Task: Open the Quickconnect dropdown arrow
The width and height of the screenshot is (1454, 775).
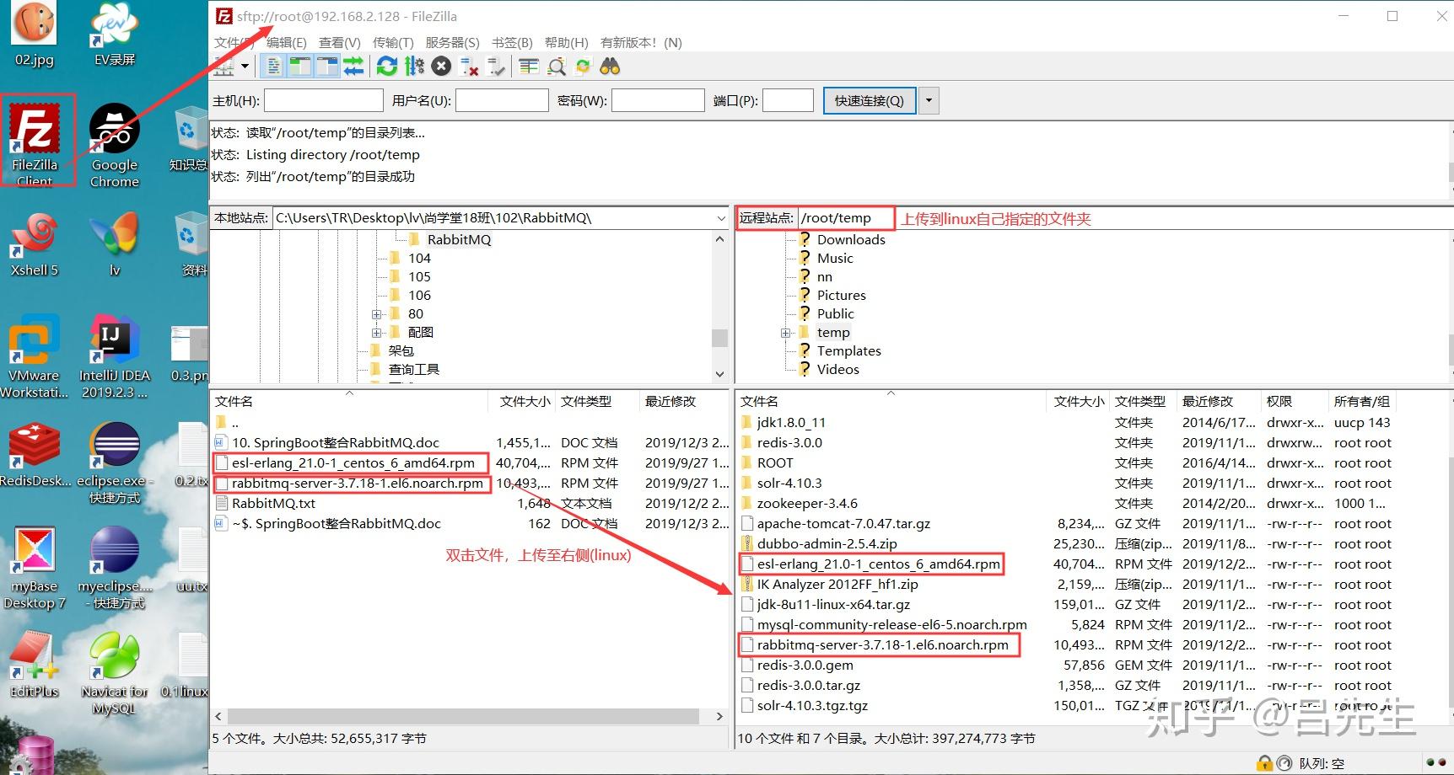Action: [929, 100]
